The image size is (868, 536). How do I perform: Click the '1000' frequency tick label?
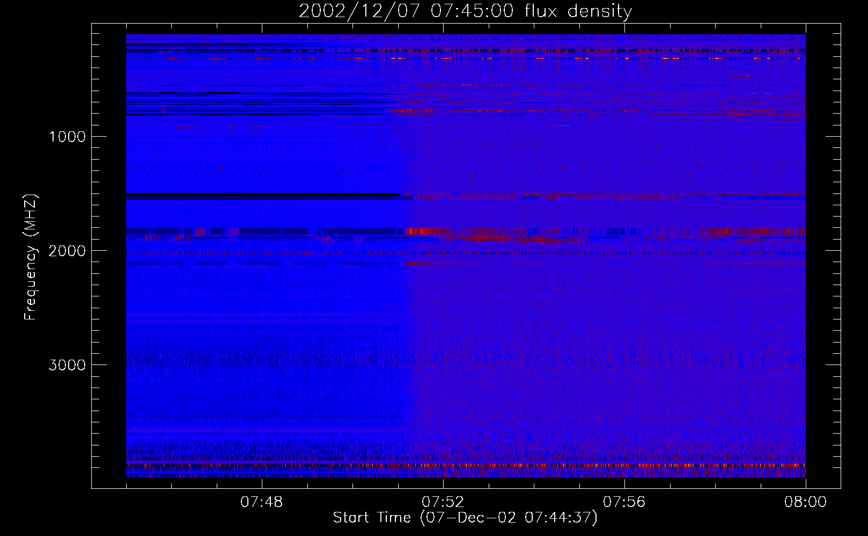(67, 137)
